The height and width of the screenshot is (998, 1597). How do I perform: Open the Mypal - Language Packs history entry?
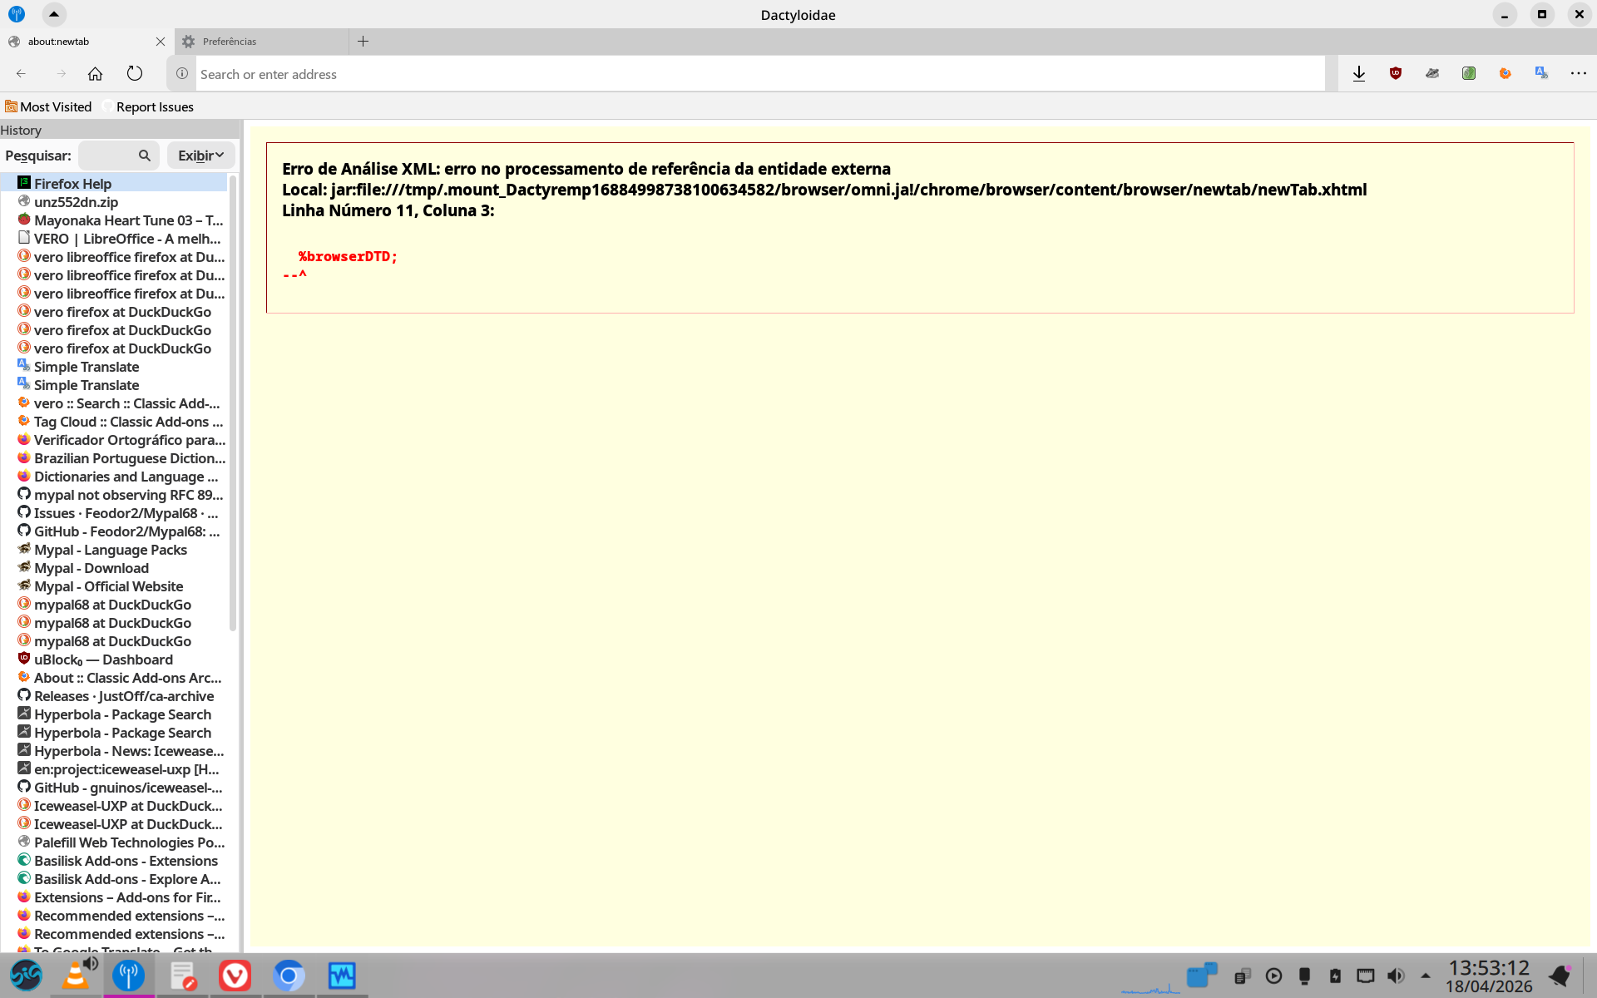(x=111, y=550)
